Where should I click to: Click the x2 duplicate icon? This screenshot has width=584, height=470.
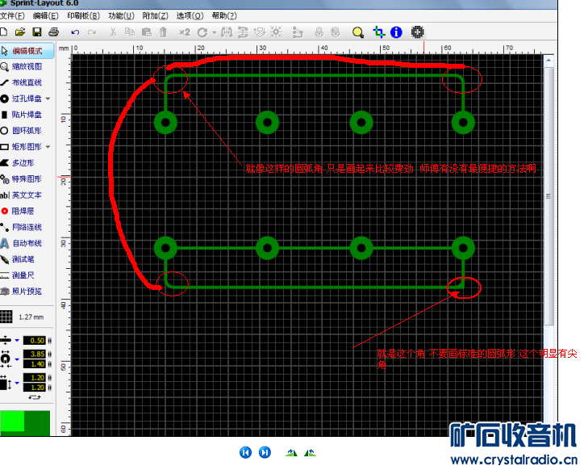pos(185,32)
